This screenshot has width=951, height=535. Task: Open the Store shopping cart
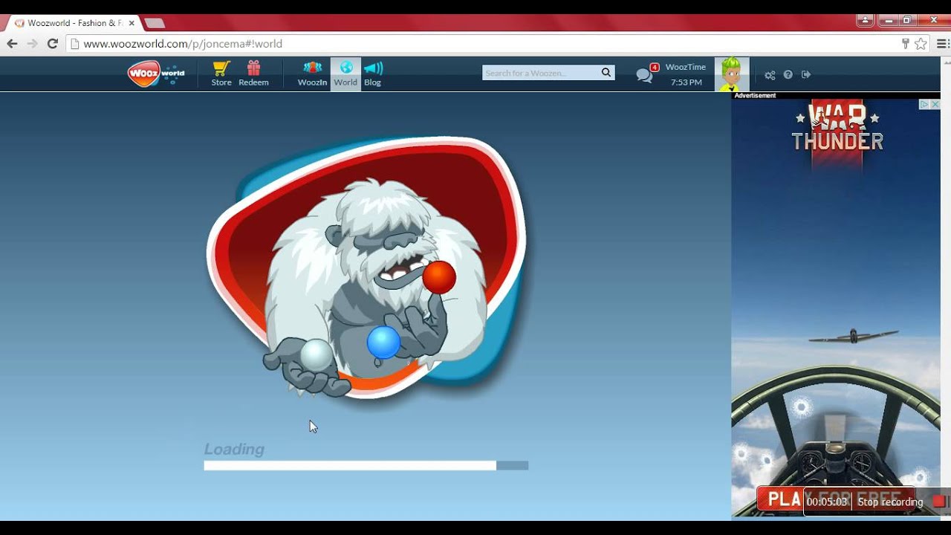221,74
